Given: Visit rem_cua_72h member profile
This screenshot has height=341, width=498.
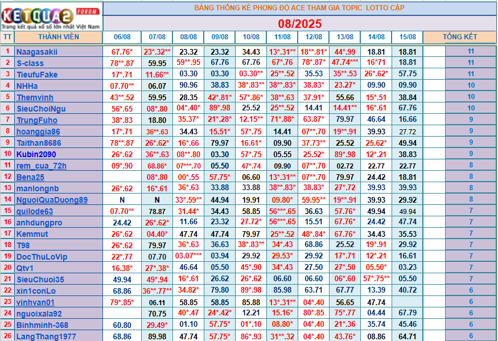Looking at the screenshot, I should (x=42, y=166).
